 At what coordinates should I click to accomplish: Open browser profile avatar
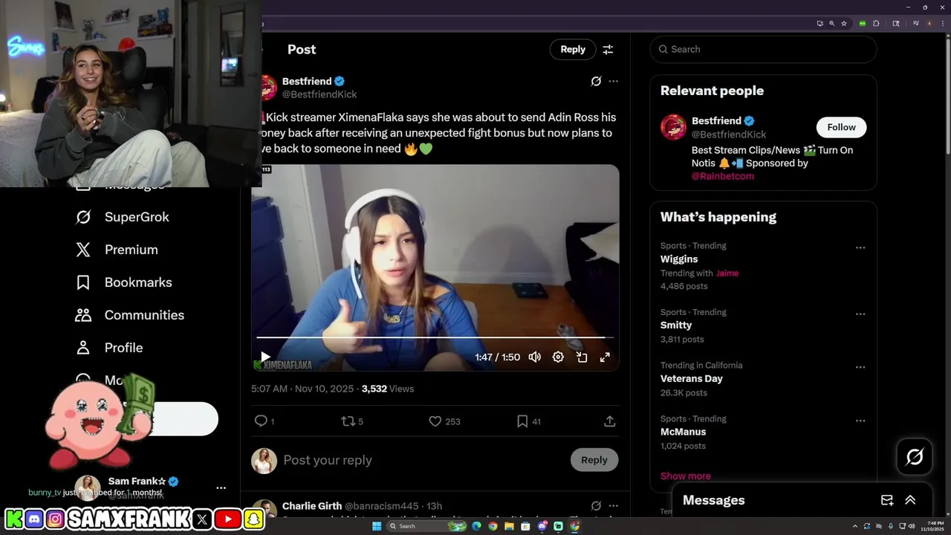pyautogui.click(x=929, y=24)
